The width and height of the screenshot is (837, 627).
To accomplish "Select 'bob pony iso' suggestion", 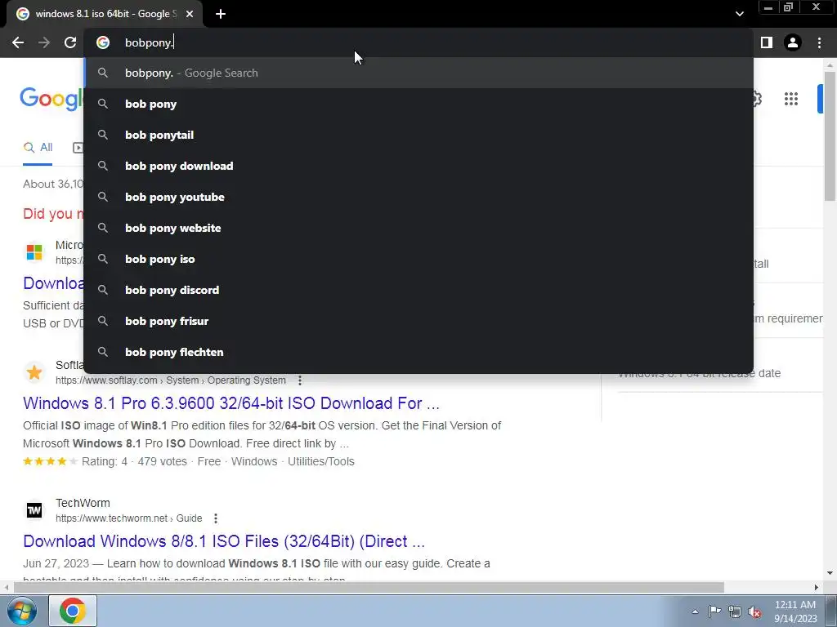I will [418, 259].
